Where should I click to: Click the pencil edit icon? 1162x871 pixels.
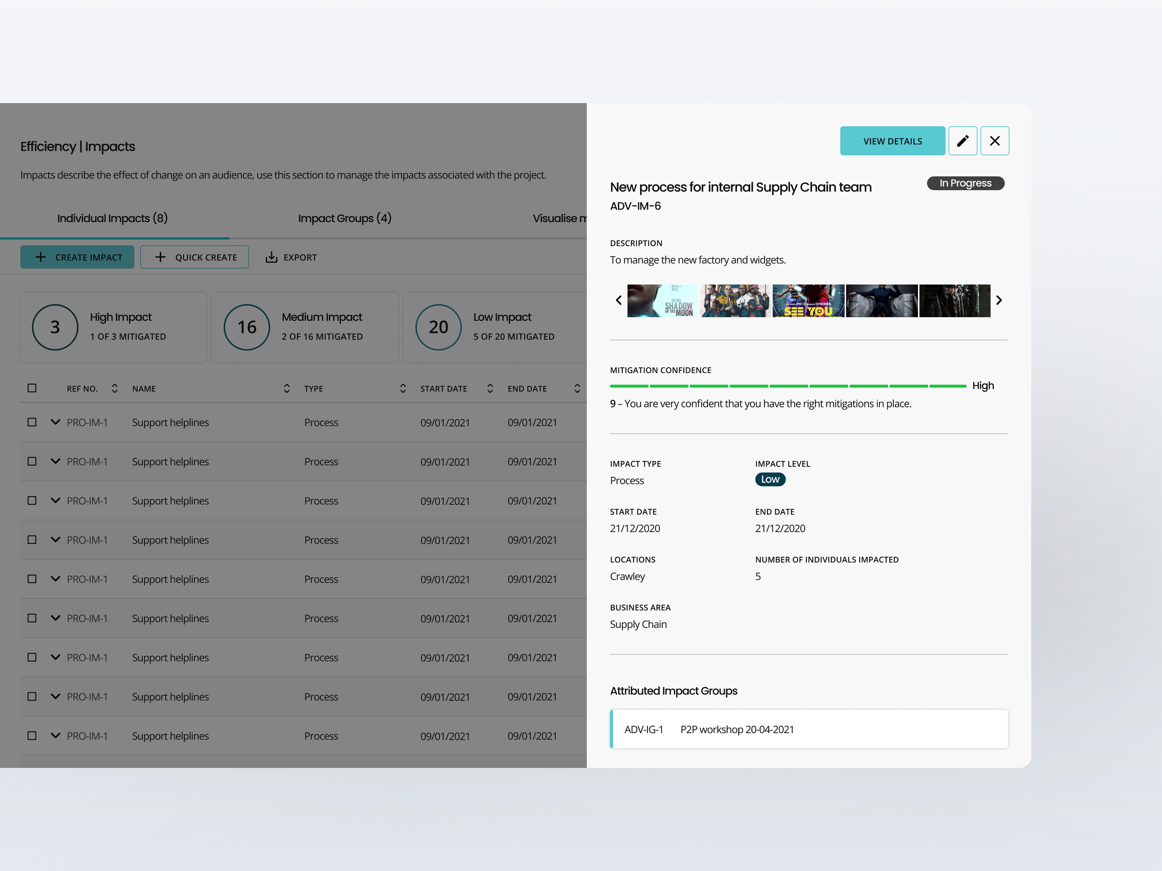point(963,141)
